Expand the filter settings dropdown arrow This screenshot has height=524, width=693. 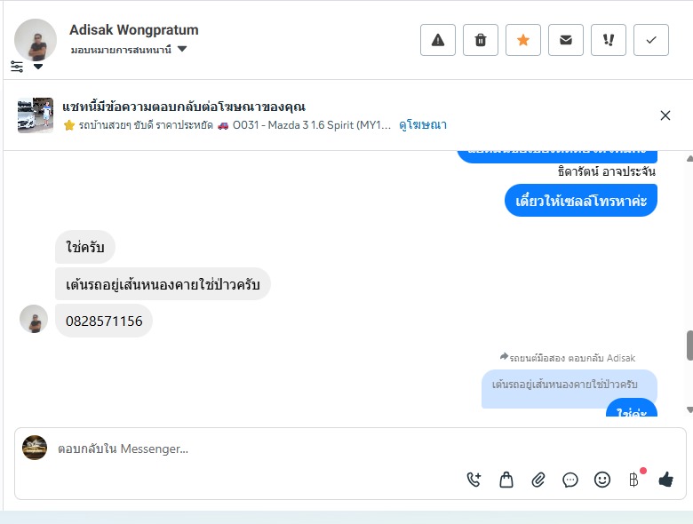38,67
